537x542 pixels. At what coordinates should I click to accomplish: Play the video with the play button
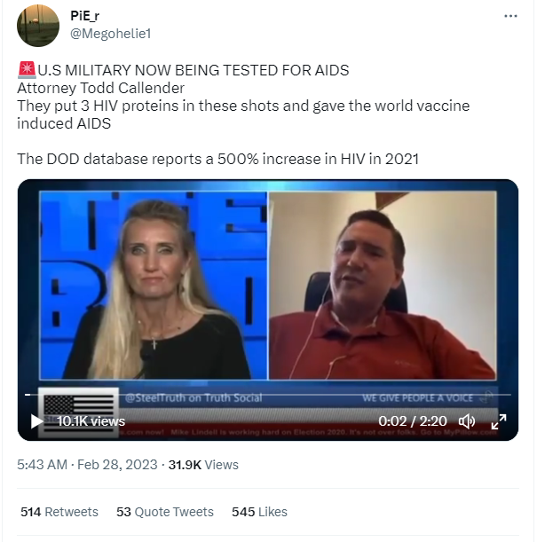point(36,421)
